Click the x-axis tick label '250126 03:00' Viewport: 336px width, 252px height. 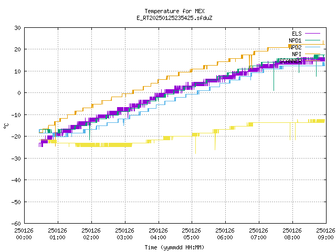point(124,234)
